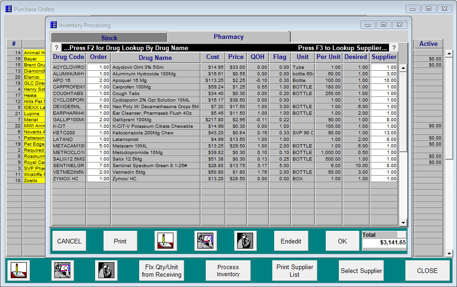Click the computer search detective icon in Inventory Processing
The height and width of the screenshot is (287, 457).
pyautogui.click(x=205, y=241)
